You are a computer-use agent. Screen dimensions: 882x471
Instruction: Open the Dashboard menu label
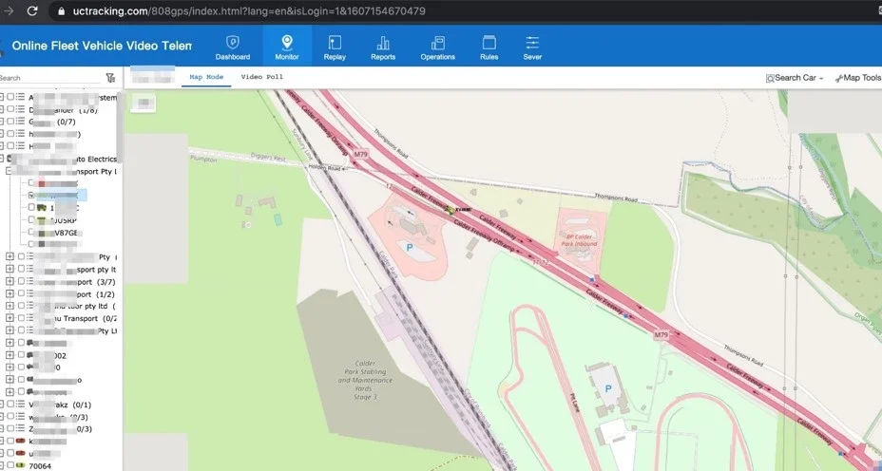point(232,57)
